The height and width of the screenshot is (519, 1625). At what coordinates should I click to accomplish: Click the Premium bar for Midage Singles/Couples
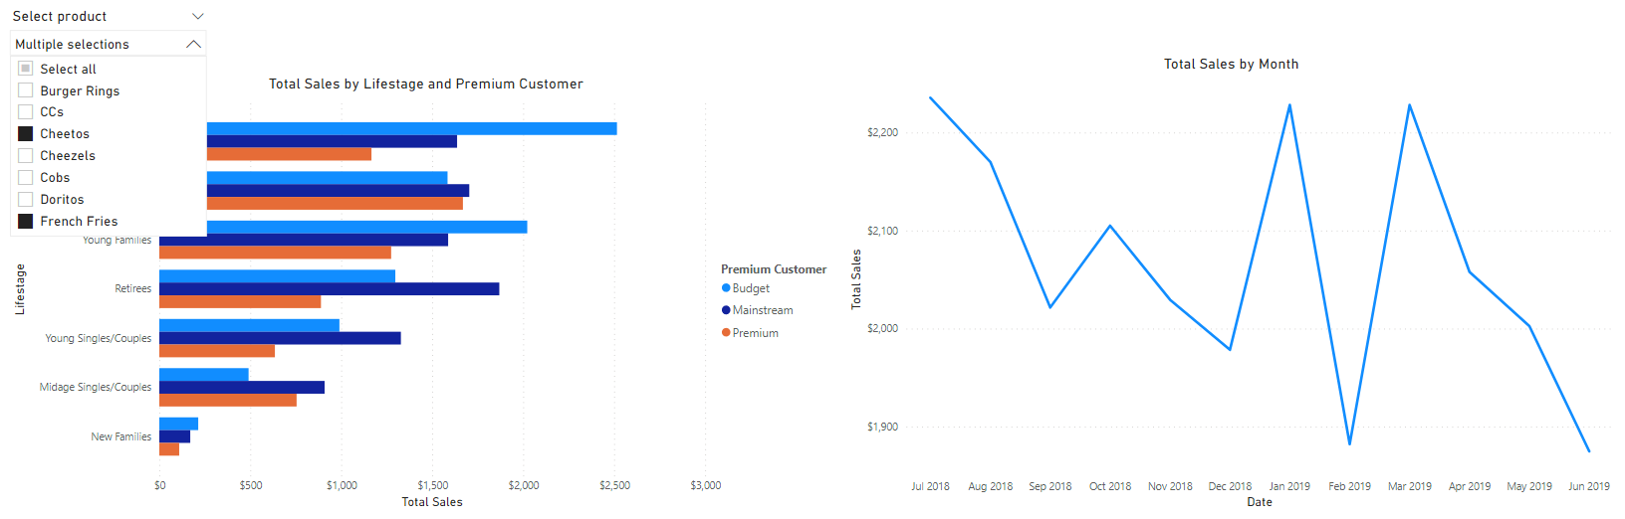[x=228, y=400]
